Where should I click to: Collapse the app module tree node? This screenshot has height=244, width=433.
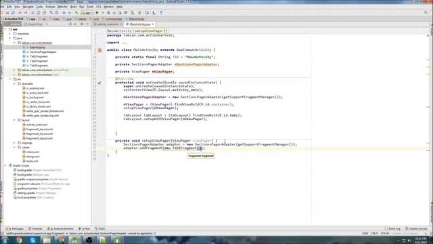click(x=5, y=29)
